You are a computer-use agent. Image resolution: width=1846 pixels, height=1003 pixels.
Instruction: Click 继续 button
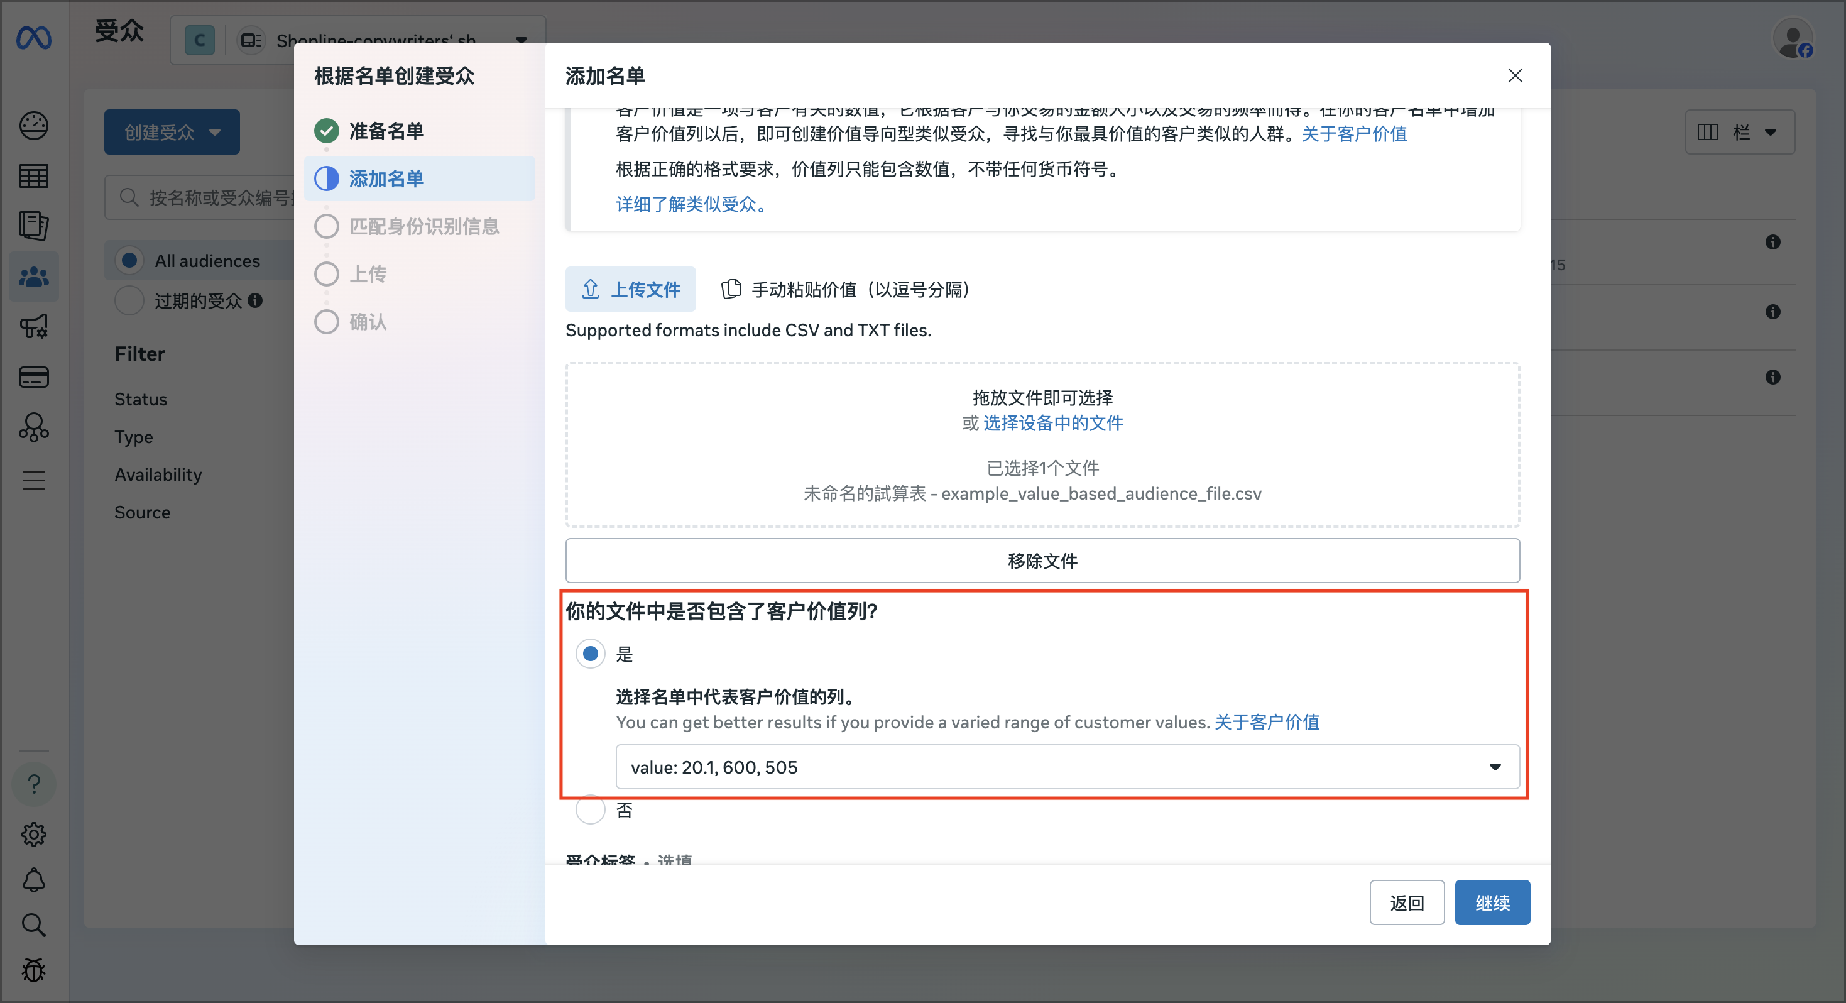pos(1492,902)
